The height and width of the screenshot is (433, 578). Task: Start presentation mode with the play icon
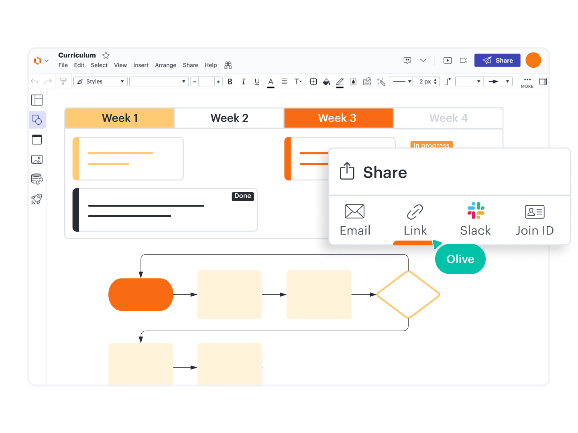(x=448, y=60)
